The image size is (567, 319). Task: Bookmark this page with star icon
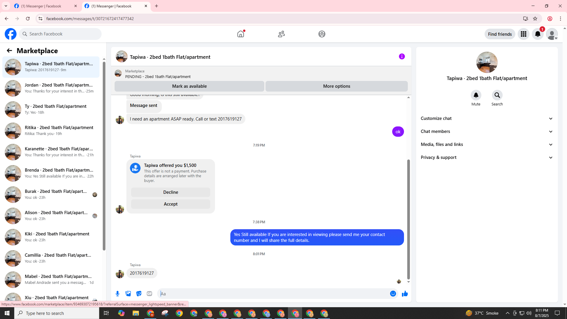tap(535, 19)
